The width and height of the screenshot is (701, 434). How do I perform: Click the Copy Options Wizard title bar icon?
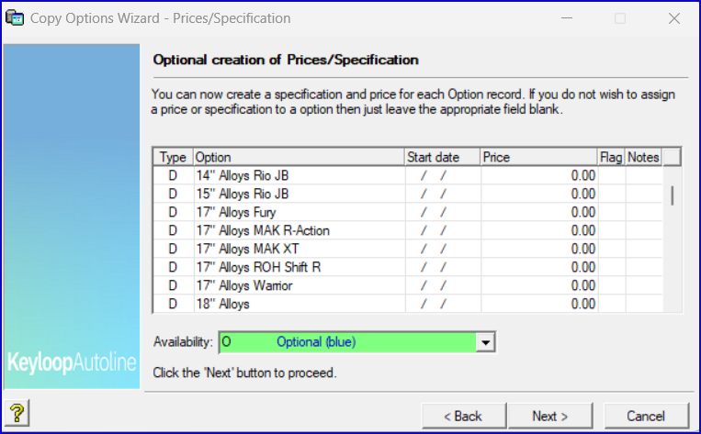(x=16, y=17)
